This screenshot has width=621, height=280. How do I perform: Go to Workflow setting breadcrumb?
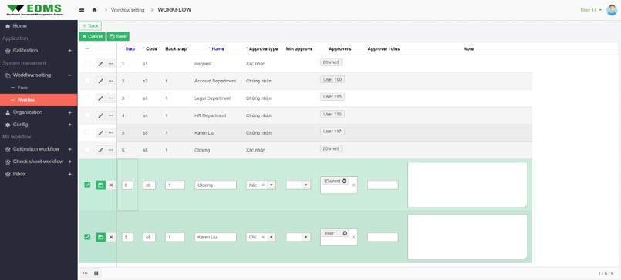click(127, 10)
